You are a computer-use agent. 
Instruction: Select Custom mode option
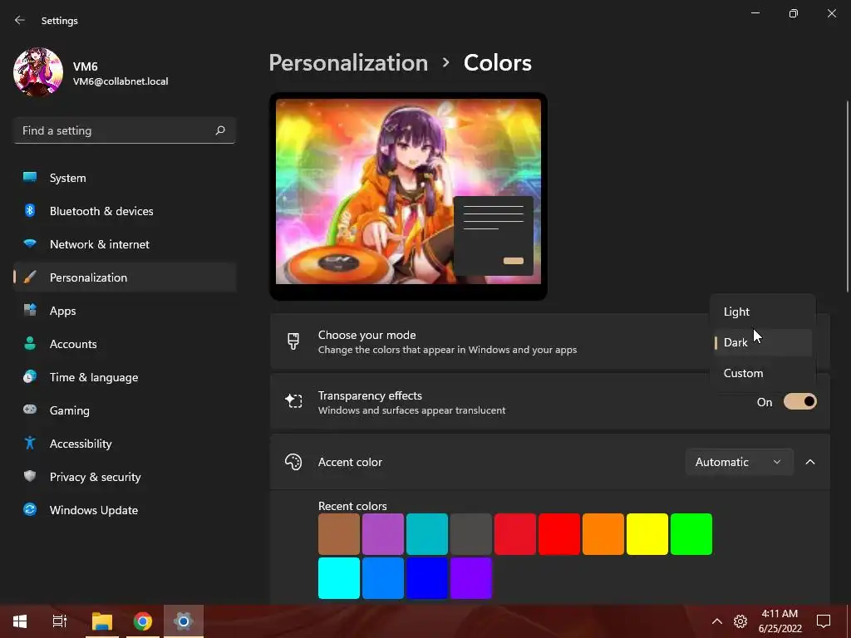pos(763,373)
